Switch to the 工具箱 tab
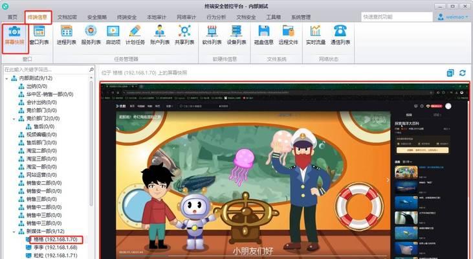 coord(273,17)
